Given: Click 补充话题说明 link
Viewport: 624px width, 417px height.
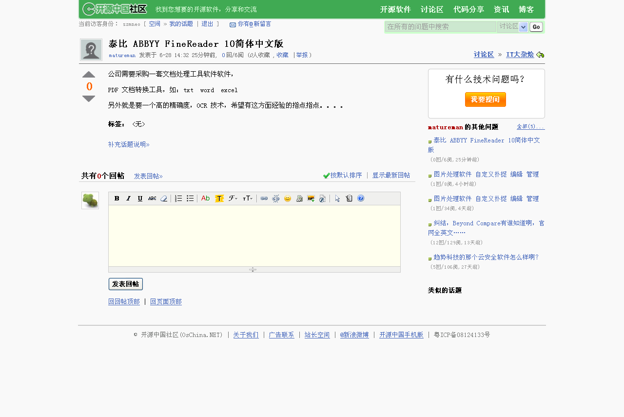Looking at the screenshot, I should 129,144.
